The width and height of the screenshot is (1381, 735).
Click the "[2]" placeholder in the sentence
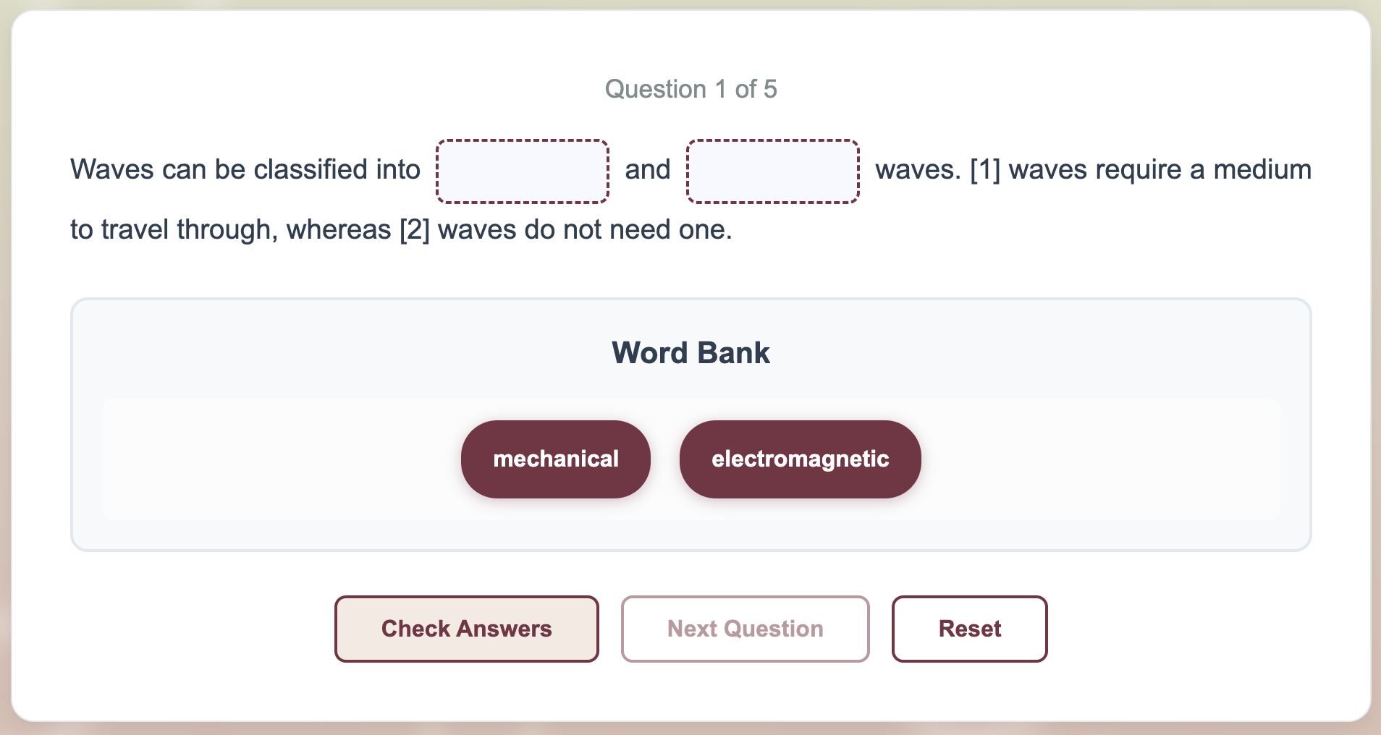pyautogui.click(x=415, y=230)
